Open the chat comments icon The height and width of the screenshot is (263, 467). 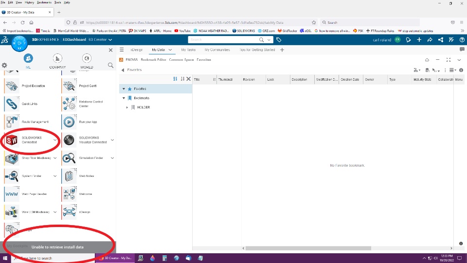[x=462, y=50]
